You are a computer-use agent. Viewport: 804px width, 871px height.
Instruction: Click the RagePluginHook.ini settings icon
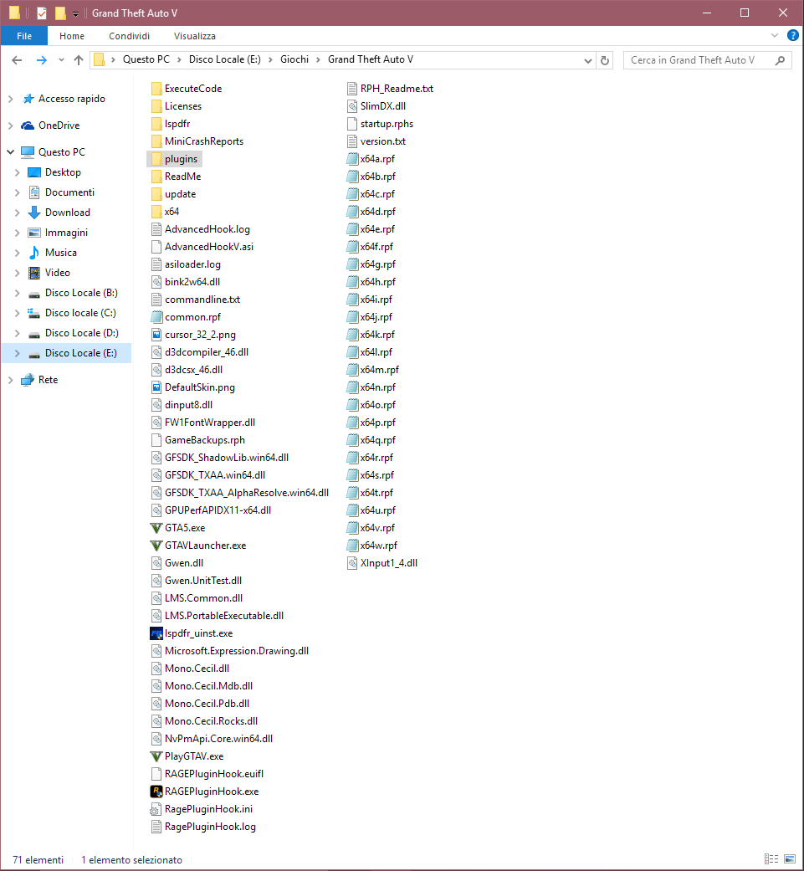click(x=156, y=809)
